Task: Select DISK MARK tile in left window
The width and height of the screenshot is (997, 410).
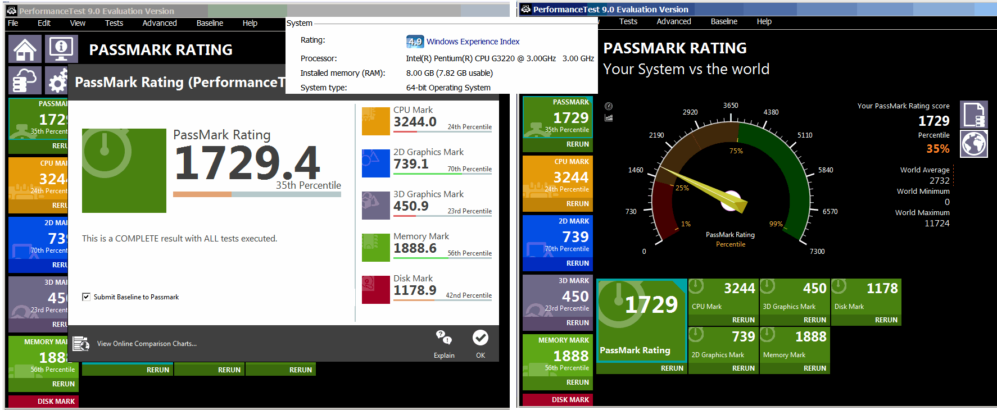Action: [43, 402]
